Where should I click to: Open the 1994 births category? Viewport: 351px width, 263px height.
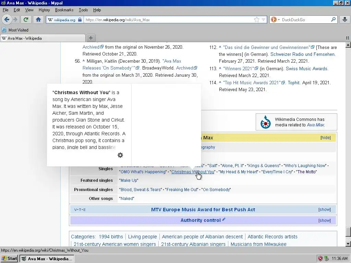[x=111, y=237]
